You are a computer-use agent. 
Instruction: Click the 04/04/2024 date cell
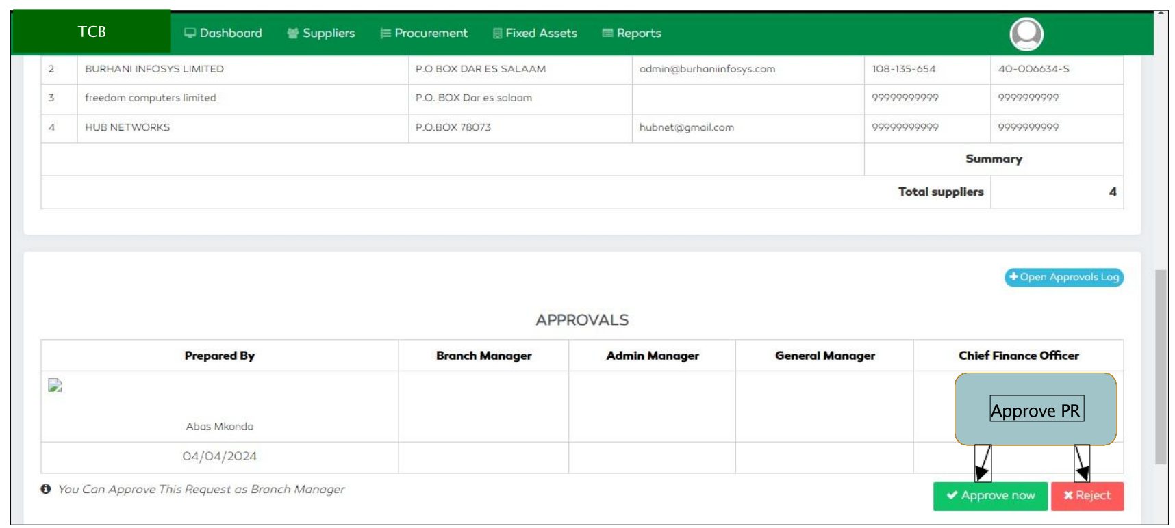(x=219, y=456)
